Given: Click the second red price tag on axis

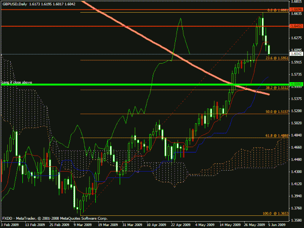Looking at the screenshot, I should click(x=296, y=26).
